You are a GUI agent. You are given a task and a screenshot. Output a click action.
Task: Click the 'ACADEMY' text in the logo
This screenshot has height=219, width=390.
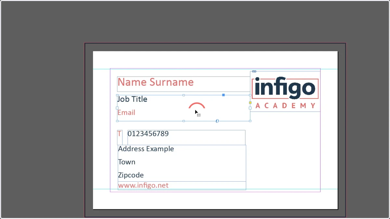tap(285, 105)
